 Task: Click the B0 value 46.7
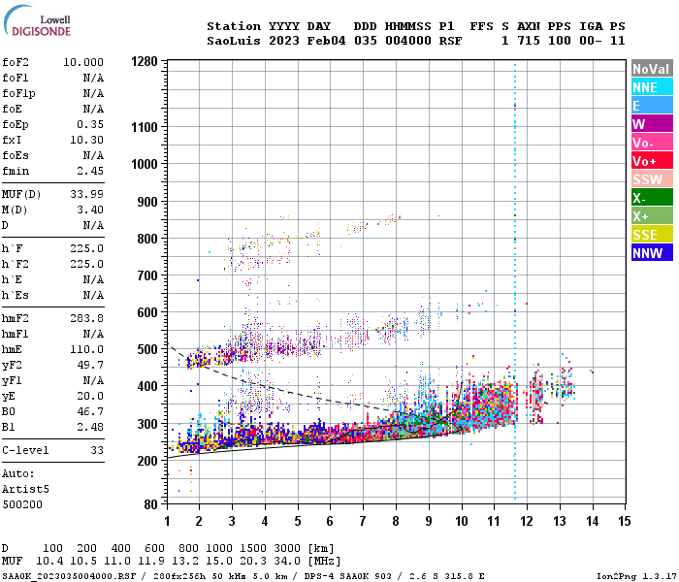coord(90,411)
